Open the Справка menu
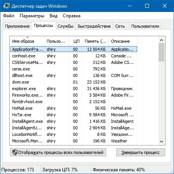The width and height of the screenshot is (174, 174). click(72, 16)
